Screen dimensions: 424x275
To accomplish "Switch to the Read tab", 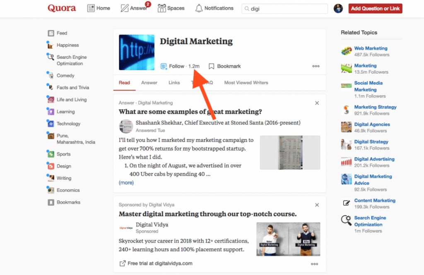I will click(124, 83).
